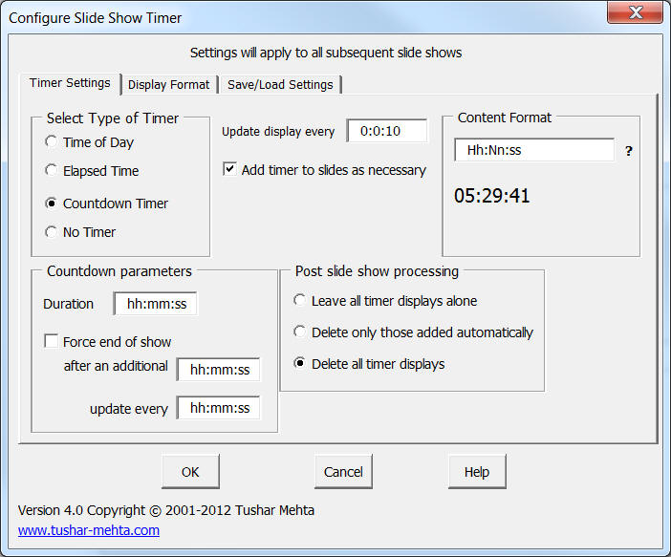Enable the Force end of show checkbox
The height and width of the screenshot is (557, 671).
pyautogui.click(x=52, y=341)
